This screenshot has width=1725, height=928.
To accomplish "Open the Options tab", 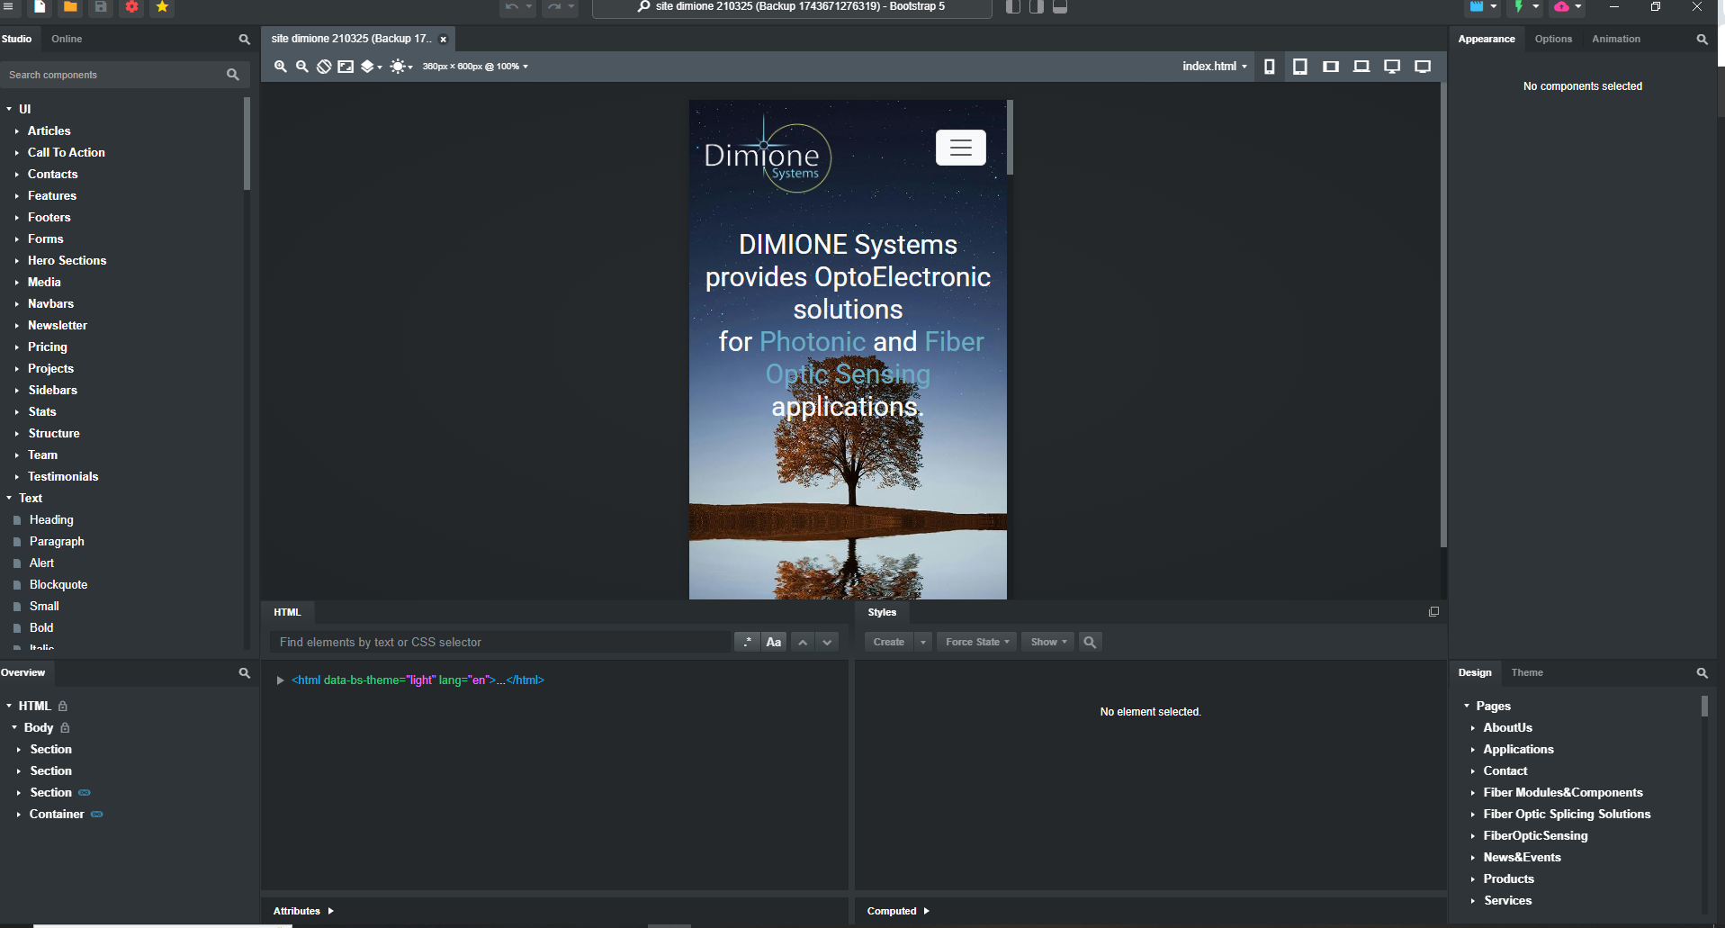I will coord(1553,40).
